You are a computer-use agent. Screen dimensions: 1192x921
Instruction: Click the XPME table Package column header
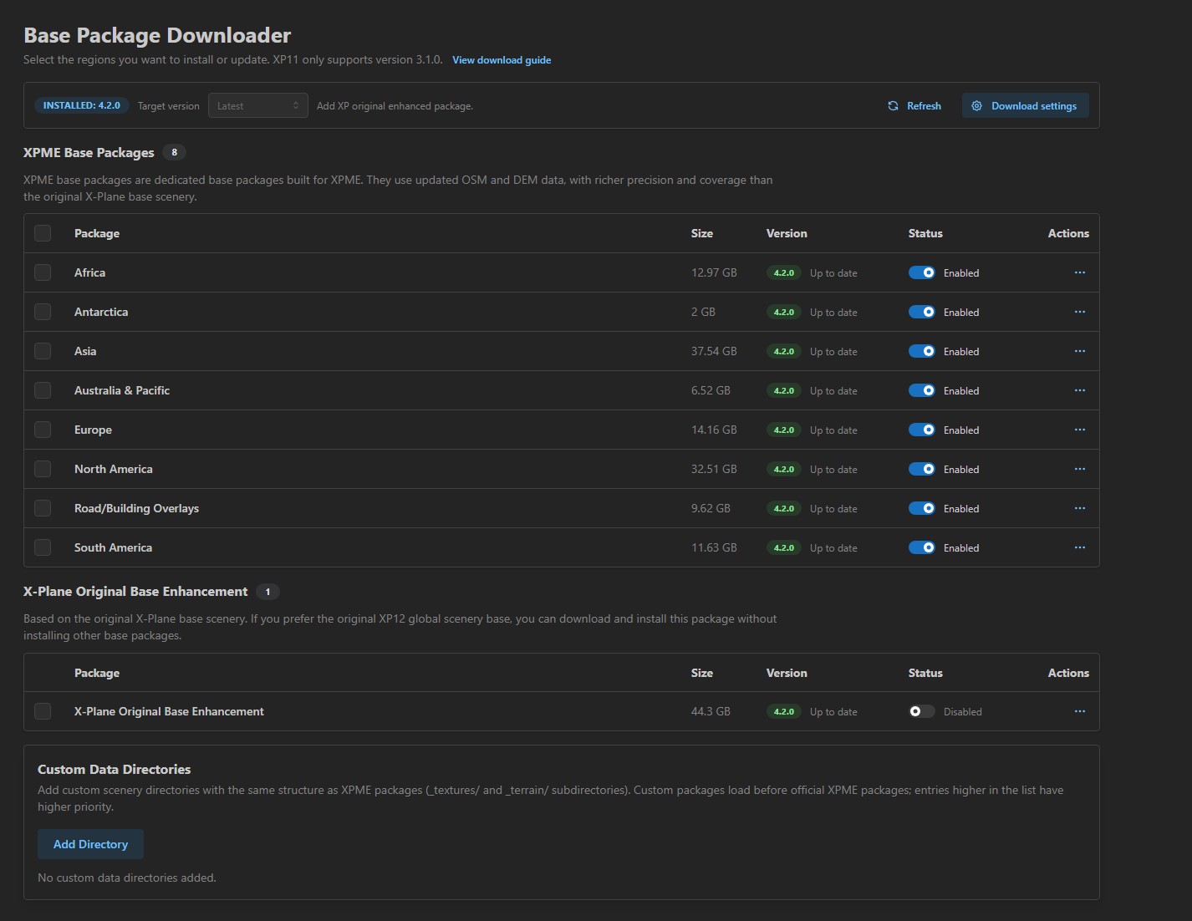pos(97,233)
